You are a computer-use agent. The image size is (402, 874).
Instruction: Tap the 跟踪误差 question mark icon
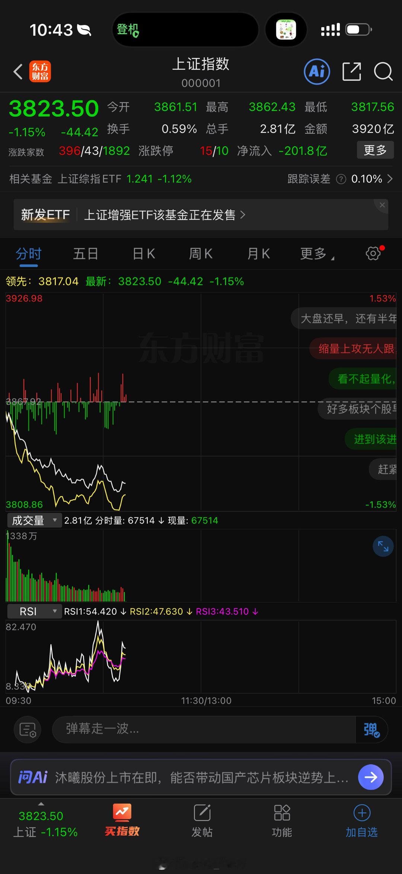341,179
